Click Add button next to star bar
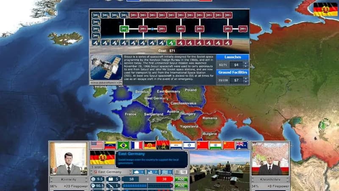339x191 pixels. [x=181, y=186]
